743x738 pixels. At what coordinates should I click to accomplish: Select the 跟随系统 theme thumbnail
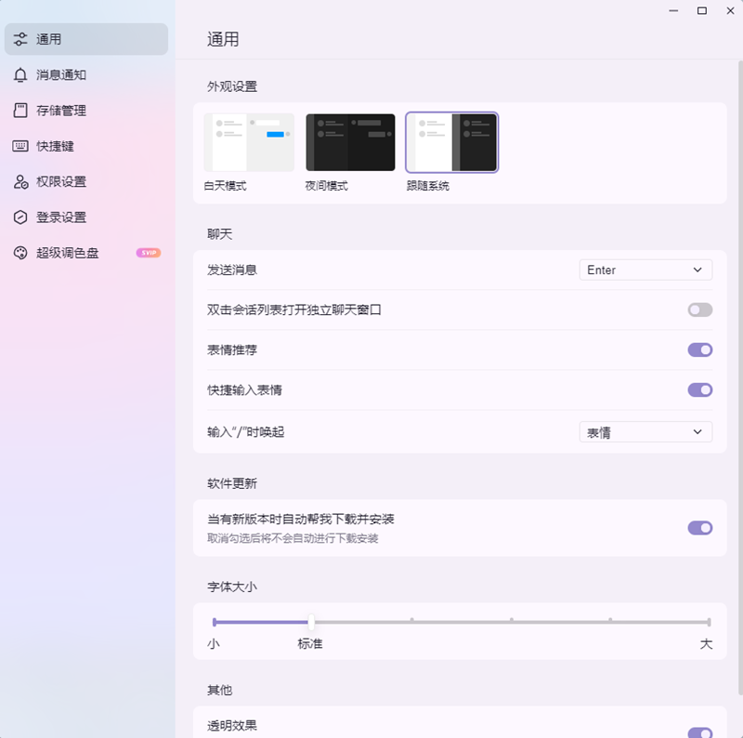451,142
